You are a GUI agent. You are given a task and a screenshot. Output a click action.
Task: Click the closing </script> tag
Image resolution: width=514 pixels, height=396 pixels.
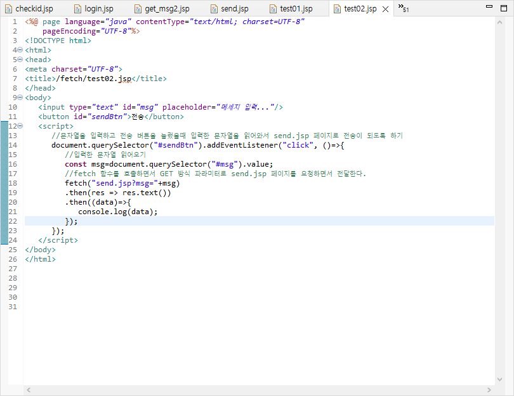(58, 240)
